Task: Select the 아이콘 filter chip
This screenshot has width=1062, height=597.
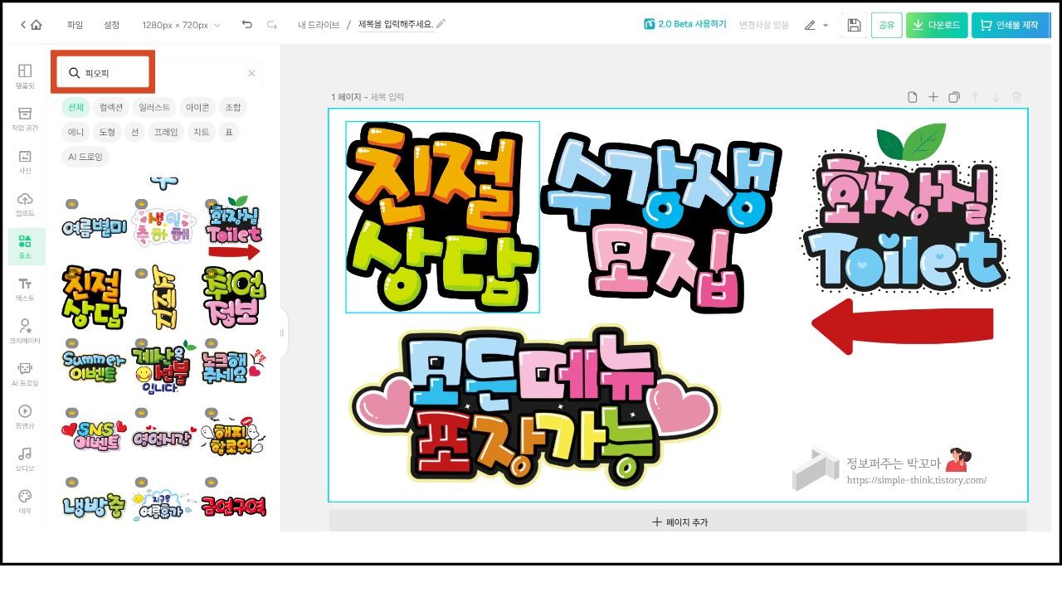Action: (x=197, y=107)
